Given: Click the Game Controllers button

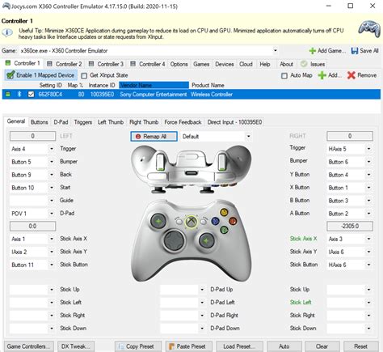Looking at the screenshot, I should pos(29,346).
